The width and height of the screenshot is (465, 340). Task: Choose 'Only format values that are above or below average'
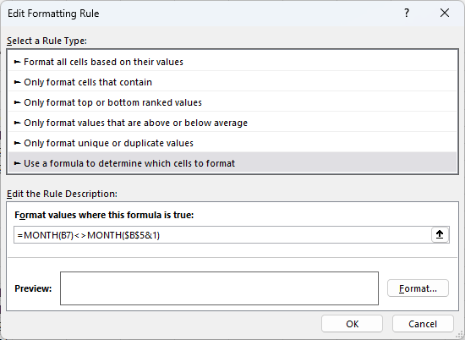(x=232, y=123)
